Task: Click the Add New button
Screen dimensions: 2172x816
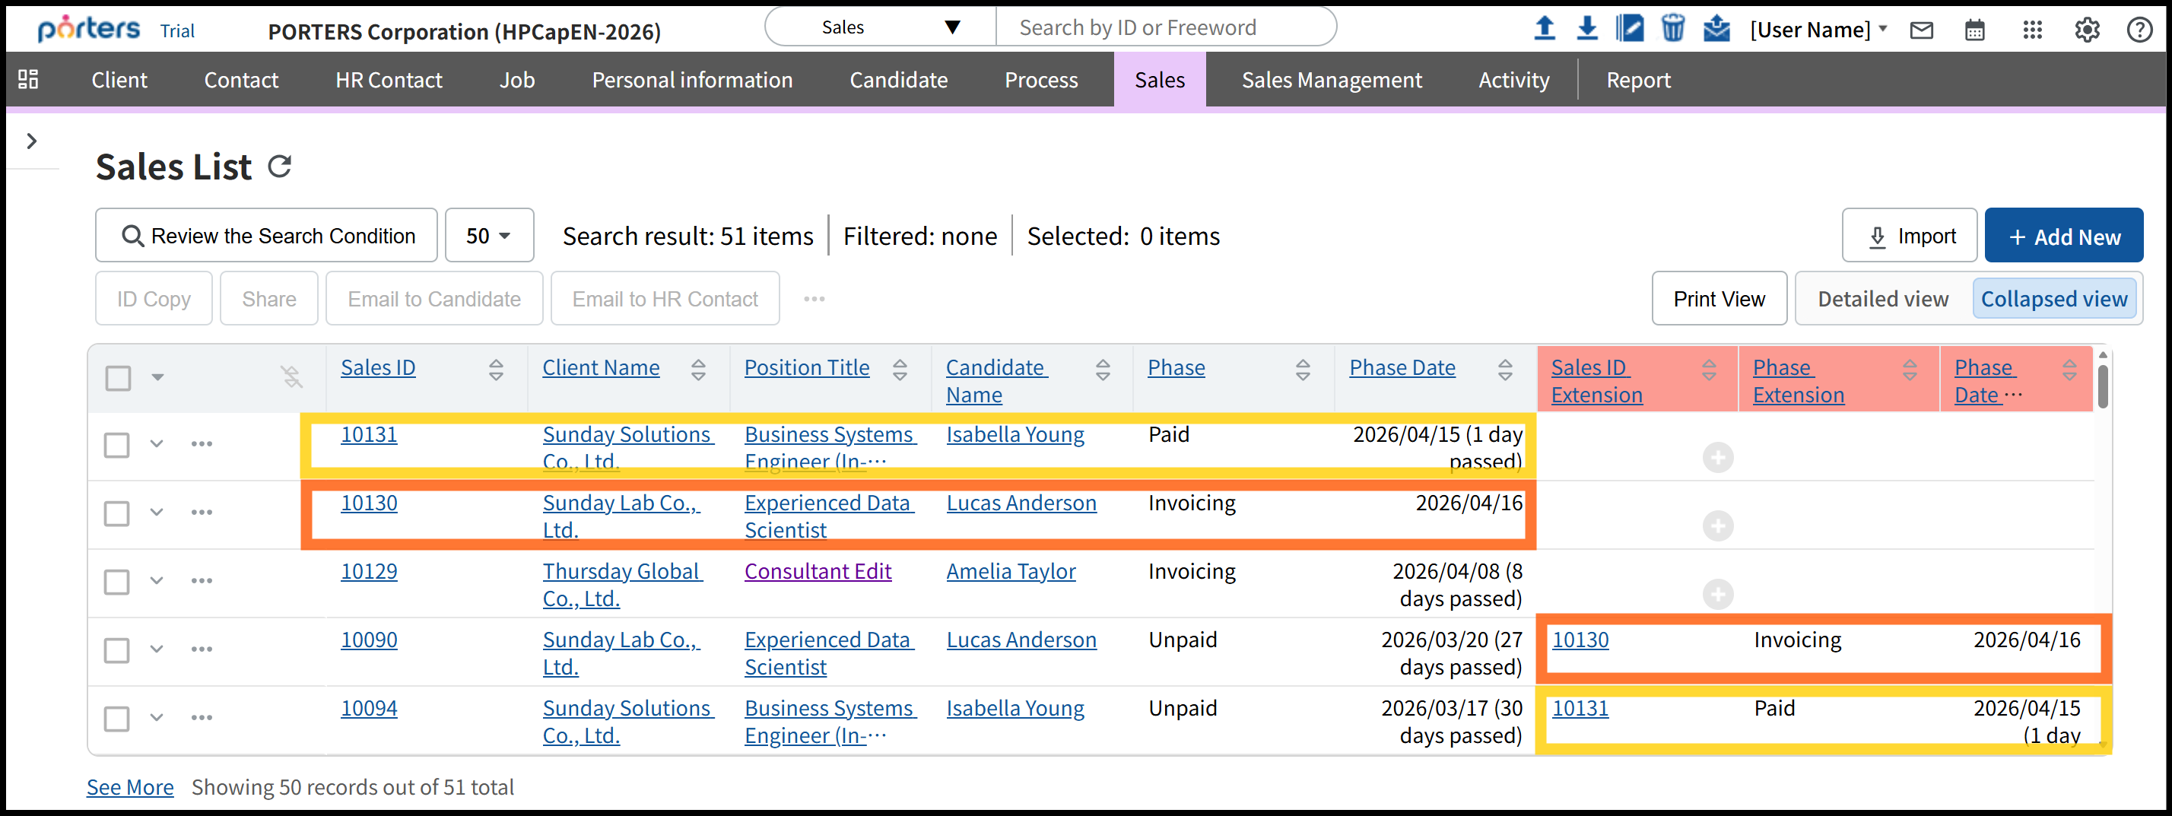Action: click(2063, 237)
